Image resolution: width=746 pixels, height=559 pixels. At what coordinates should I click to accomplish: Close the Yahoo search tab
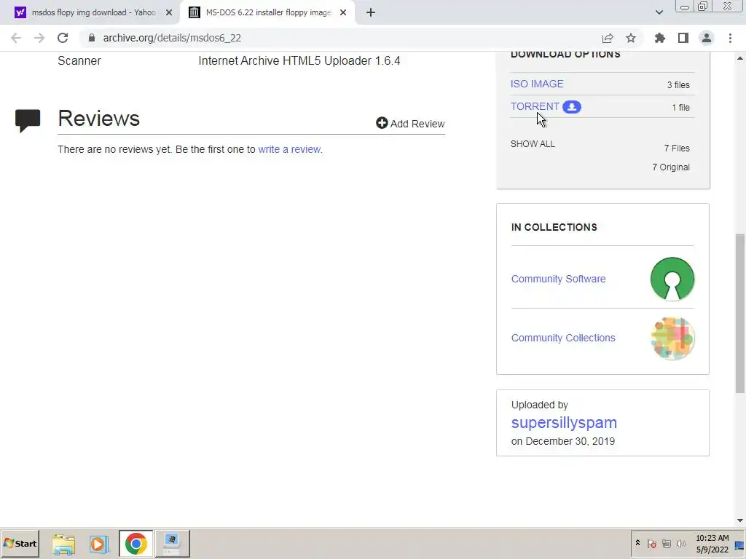[x=169, y=12]
